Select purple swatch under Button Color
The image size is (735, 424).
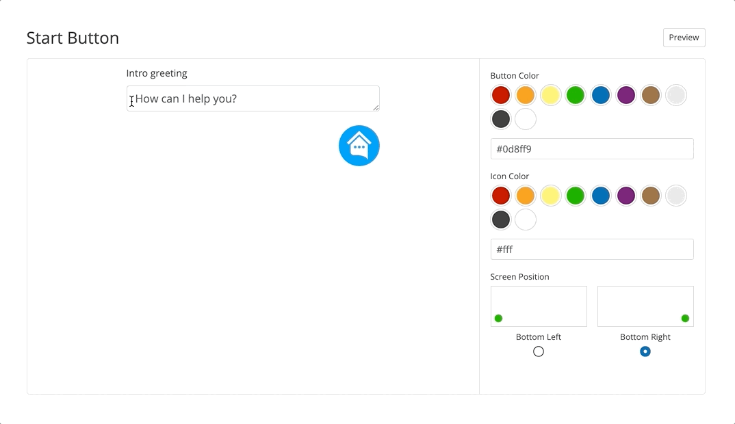[x=626, y=95]
